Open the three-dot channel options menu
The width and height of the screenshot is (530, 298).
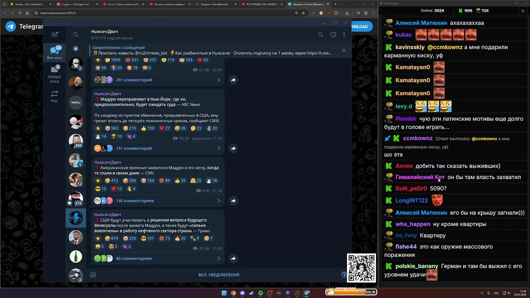[x=344, y=35]
